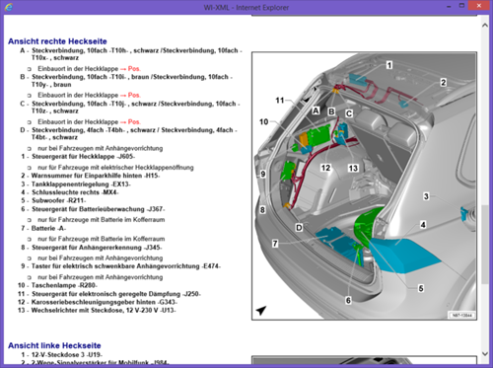Click callout number 5 for the subwoofer
The width and height of the screenshot is (493, 368).
pyautogui.click(x=421, y=288)
